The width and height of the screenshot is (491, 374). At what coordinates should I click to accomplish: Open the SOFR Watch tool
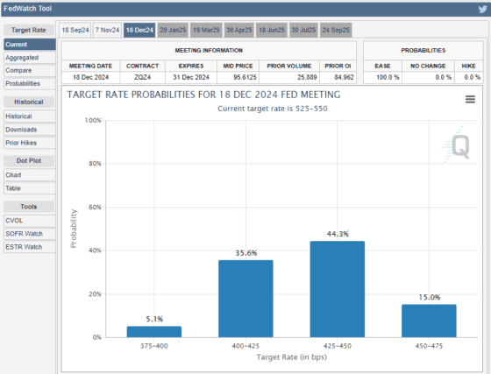30,234
